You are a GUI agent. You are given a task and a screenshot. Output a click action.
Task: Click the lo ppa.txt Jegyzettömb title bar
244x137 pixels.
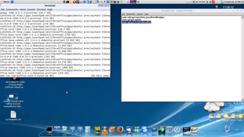click(x=177, y=10)
